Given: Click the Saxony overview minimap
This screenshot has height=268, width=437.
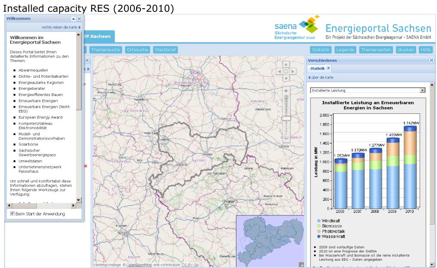Looking at the screenshot, I should 271,242.
